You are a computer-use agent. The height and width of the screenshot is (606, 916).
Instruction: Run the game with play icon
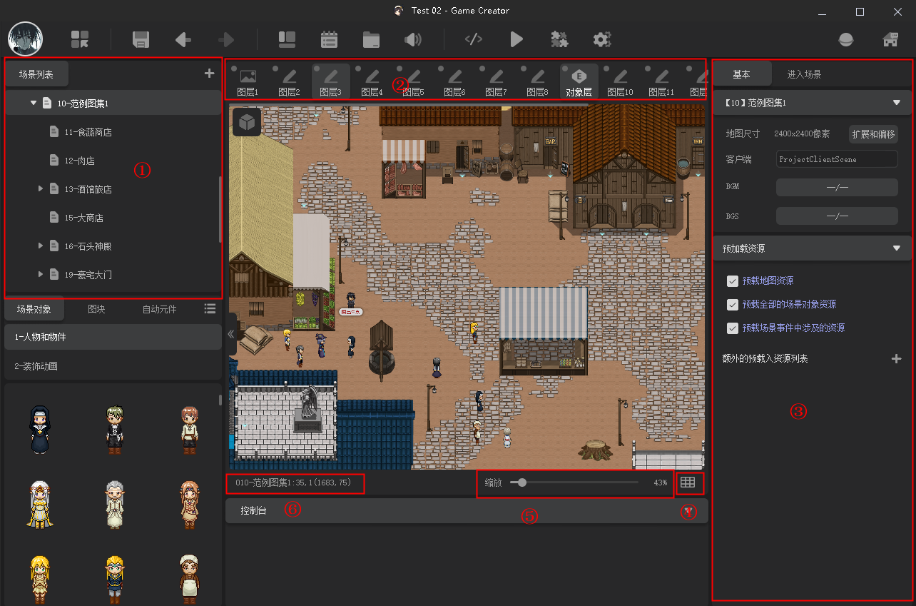coord(516,39)
